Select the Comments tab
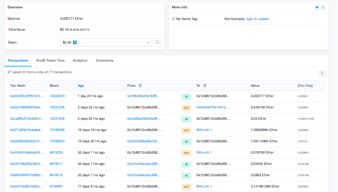 pos(104,60)
